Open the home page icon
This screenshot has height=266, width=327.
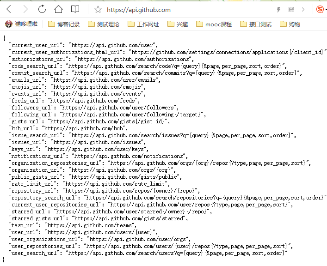pos(58,9)
